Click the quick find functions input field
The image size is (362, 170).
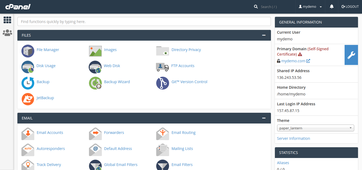(144, 21)
